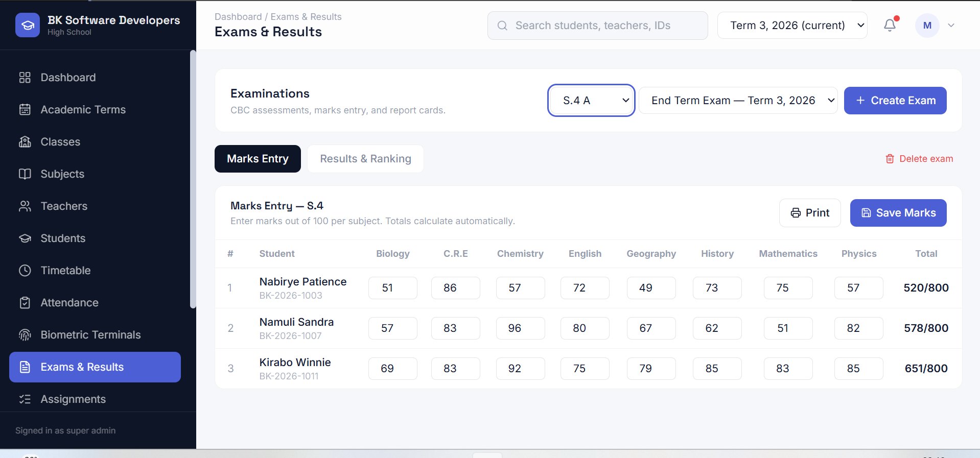Click the student ID BK-2026-1007
980x458 pixels.
point(290,336)
